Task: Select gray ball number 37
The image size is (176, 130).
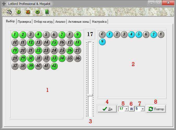Action: pos(15,66)
